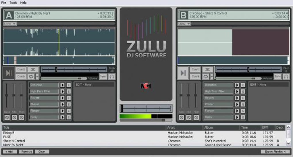Open Distortion edit (E) on Deck A
Viewport: 293px width, 157px height.
point(69,85)
